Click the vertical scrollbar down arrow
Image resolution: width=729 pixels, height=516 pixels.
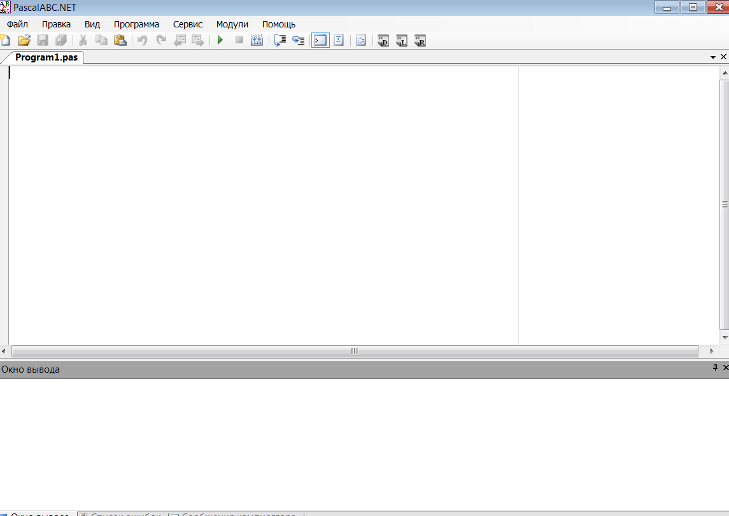coord(725,338)
